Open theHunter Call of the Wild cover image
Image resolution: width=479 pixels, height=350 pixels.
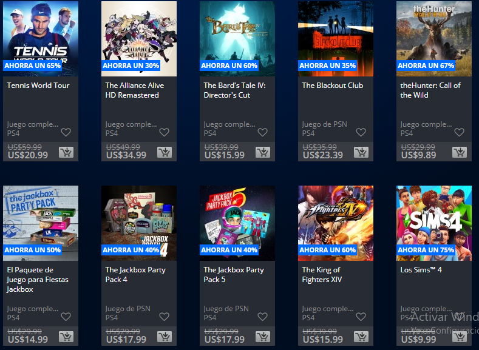point(434,39)
